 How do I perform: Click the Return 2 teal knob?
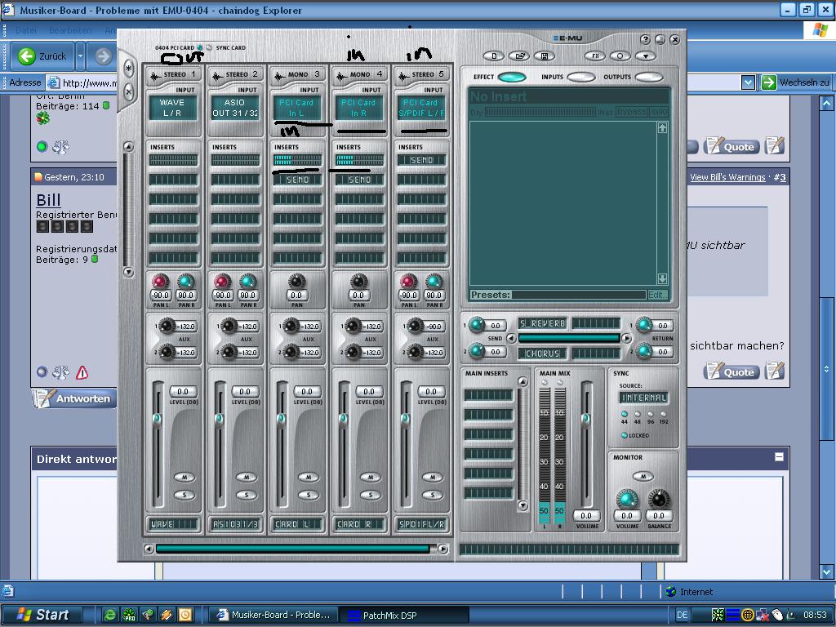(644, 351)
